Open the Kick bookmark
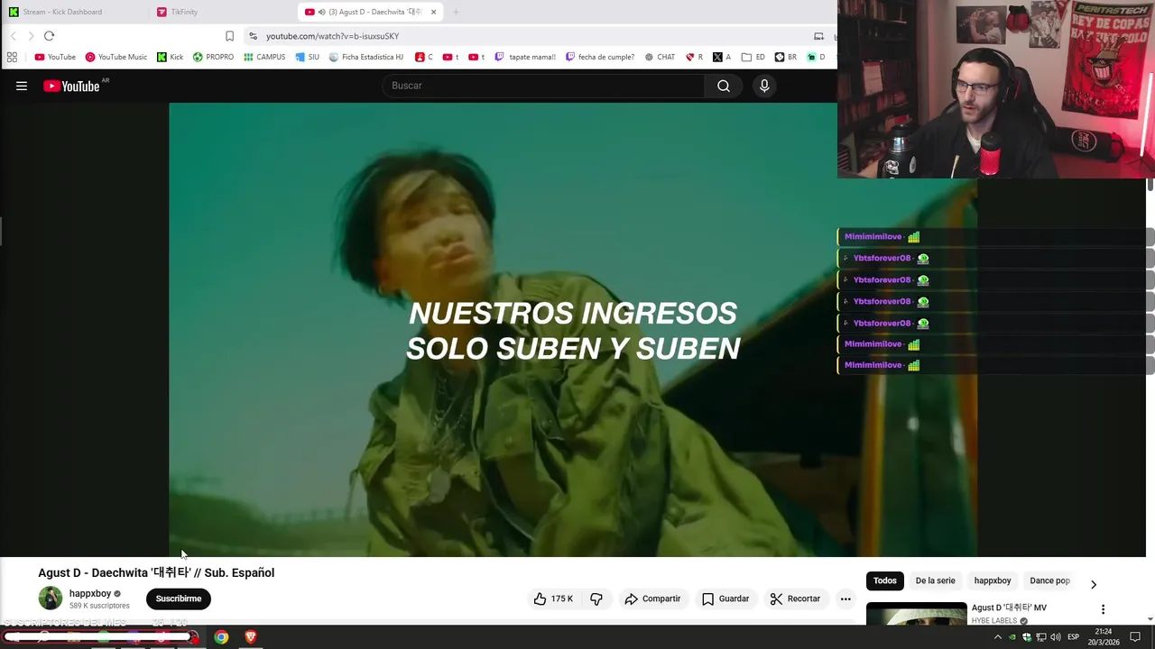The height and width of the screenshot is (649, 1155). click(x=170, y=57)
